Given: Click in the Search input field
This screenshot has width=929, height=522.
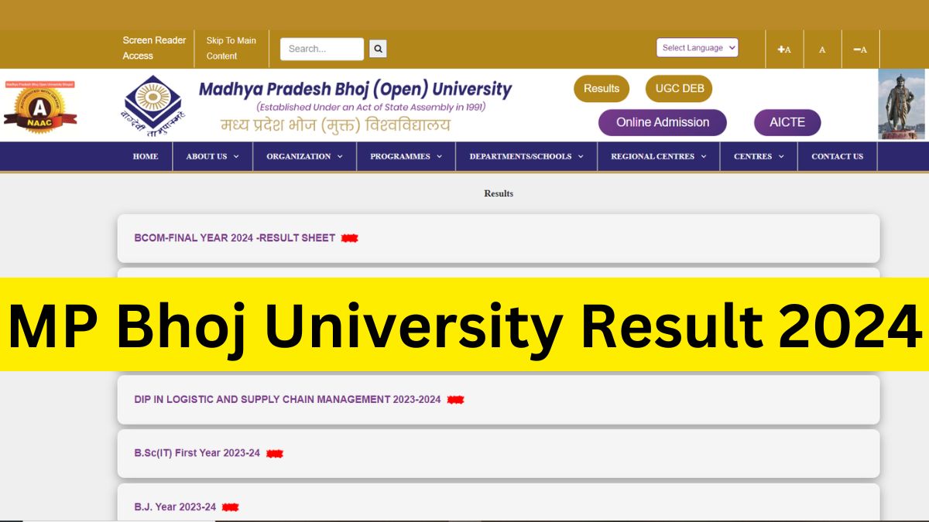Looking at the screenshot, I should click(322, 49).
